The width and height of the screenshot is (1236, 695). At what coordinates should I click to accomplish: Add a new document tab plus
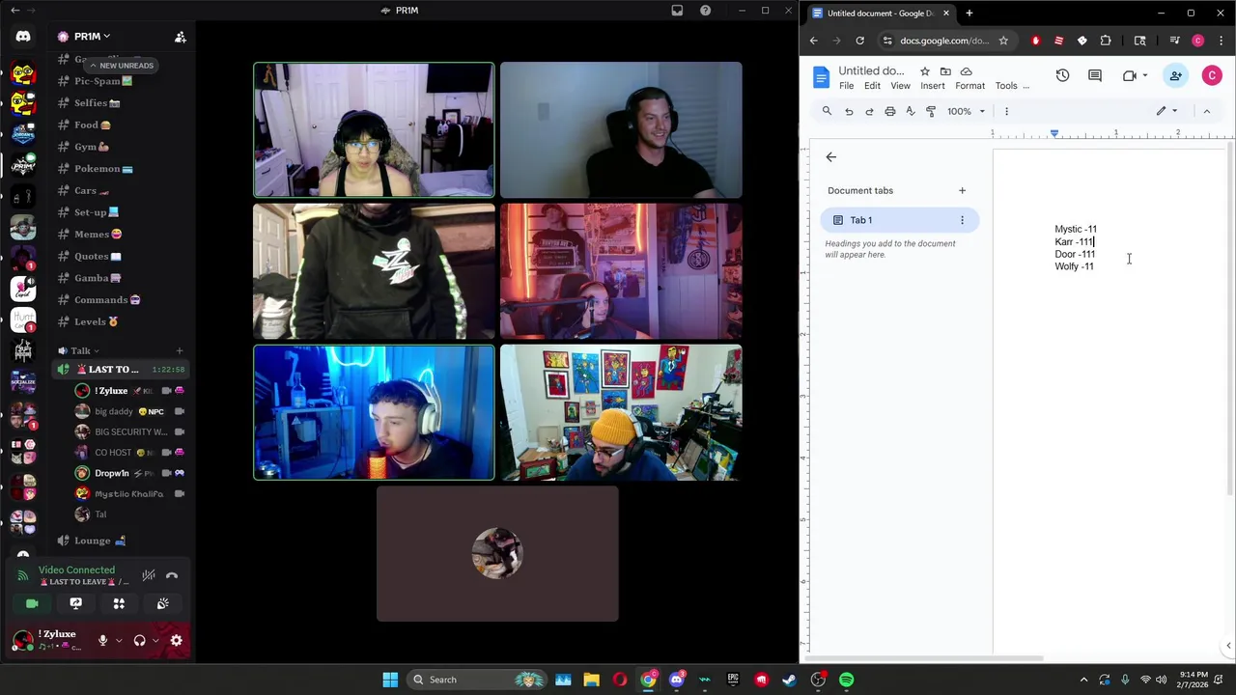pos(962,190)
